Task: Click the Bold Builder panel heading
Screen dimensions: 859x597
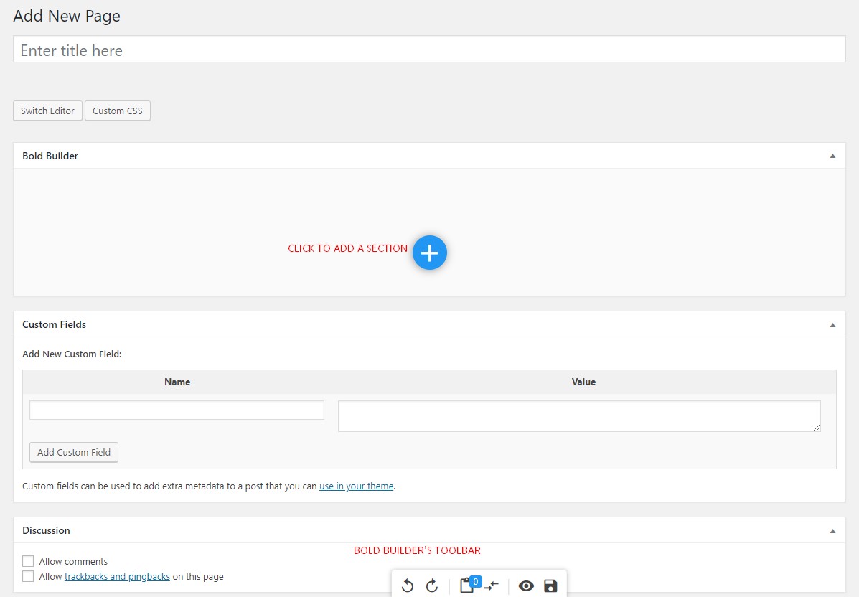Action: [x=50, y=156]
